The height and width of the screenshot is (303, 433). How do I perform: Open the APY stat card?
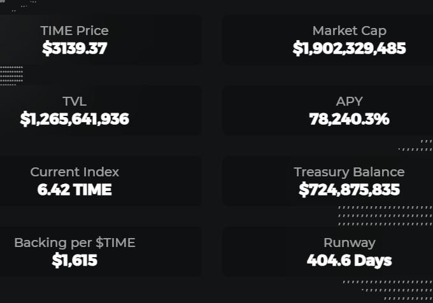[x=327, y=110]
